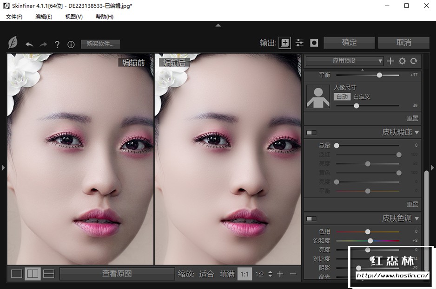Open help with the question mark icon

57,44
